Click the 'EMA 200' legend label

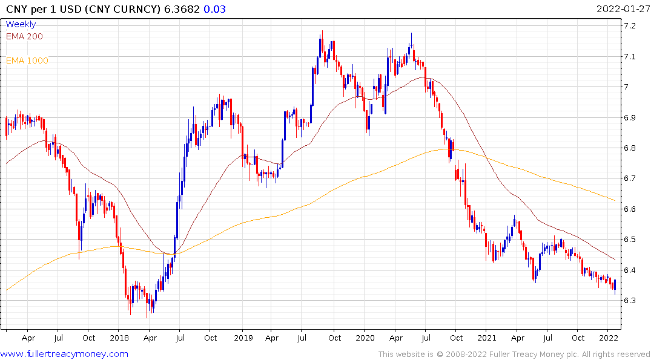coord(24,36)
